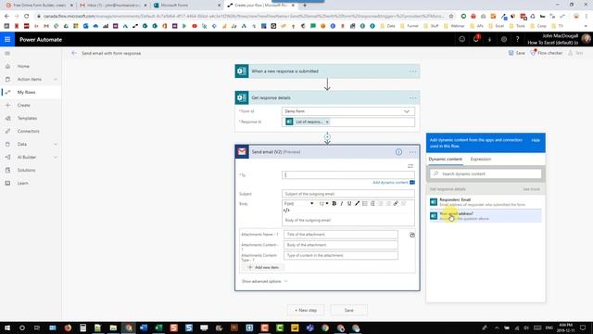Search dynamic content field

pyautogui.click(x=486, y=173)
